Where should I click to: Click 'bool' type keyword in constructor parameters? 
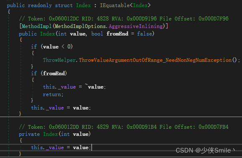pos(97,33)
